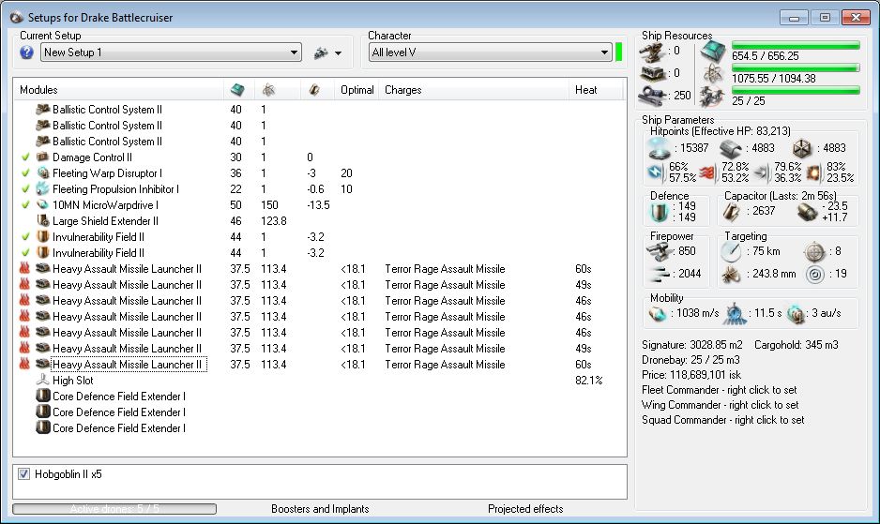The width and height of the screenshot is (880, 524).
Task: Toggle overheat on the first Heavy Assault Missile Launcher
Action: (x=25, y=269)
